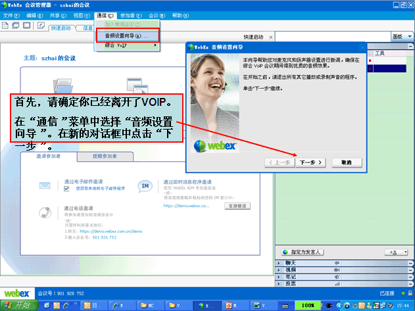The height and width of the screenshot is (311, 415).
Task: Click the 100% battery indicator in taskbar
Action: pyautogui.click(x=308, y=306)
